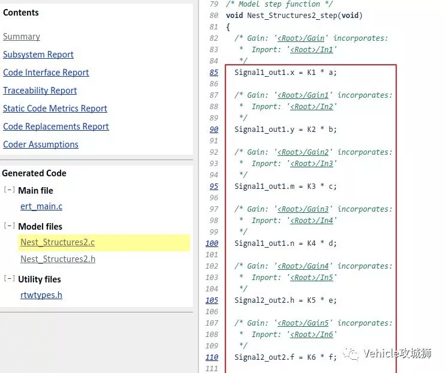Open the Static Code Metrics Report
Image resolution: width=446 pixels, height=373 pixels.
(55, 108)
